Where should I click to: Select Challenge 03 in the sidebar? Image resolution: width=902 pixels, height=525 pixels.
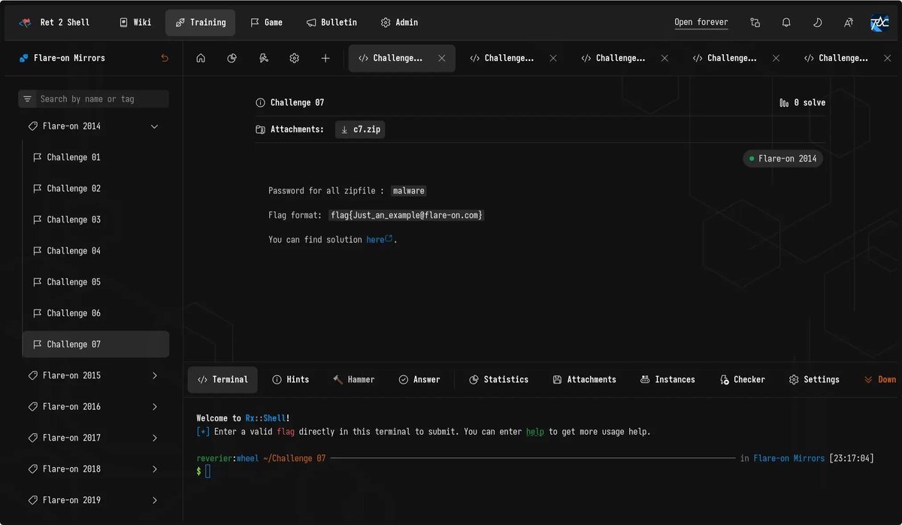[x=95, y=220]
